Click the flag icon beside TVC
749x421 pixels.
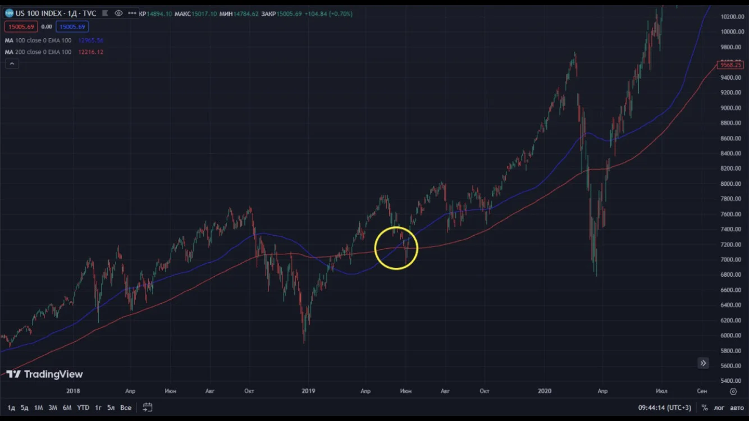point(104,13)
